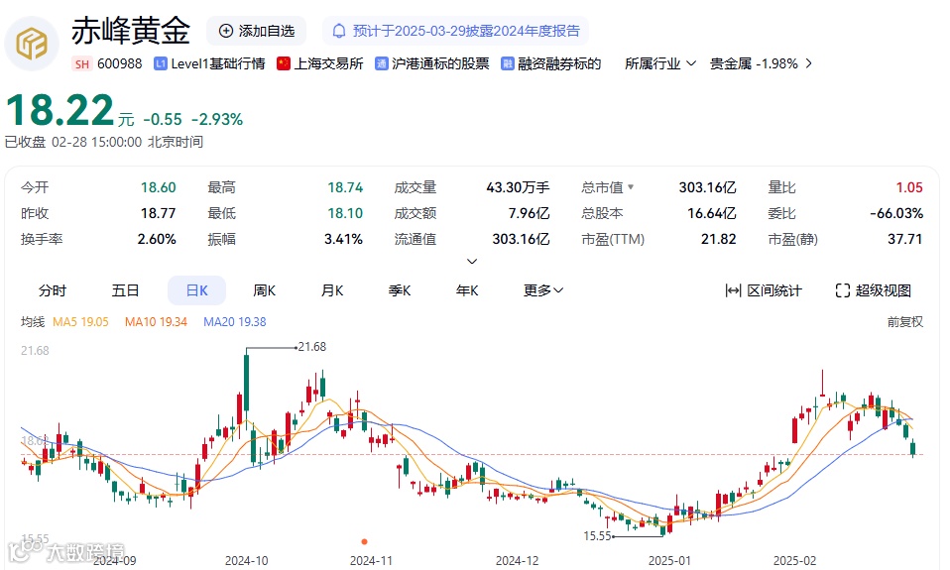Change the 前复权 adjustment setting
The height and width of the screenshot is (570, 950).
tap(905, 321)
